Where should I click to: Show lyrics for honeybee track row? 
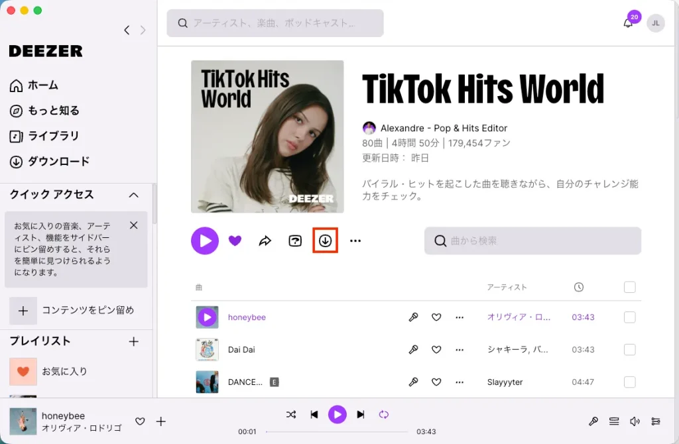coord(413,317)
